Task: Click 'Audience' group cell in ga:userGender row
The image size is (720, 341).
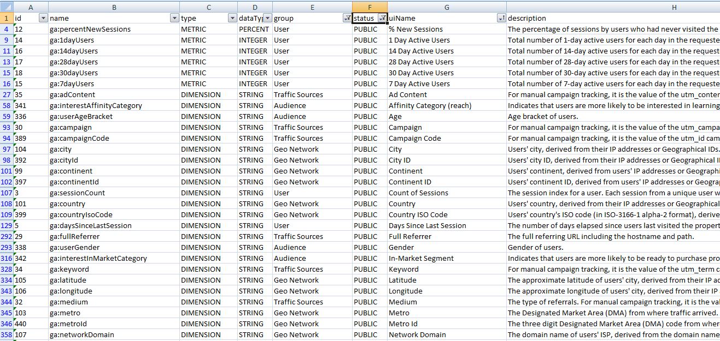Action: tap(312, 247)
